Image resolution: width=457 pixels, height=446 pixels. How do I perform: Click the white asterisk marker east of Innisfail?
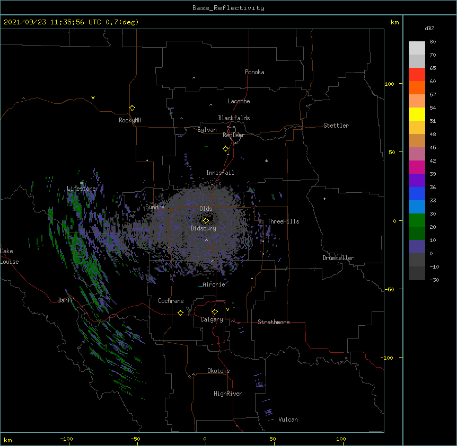tap(266, 160)
